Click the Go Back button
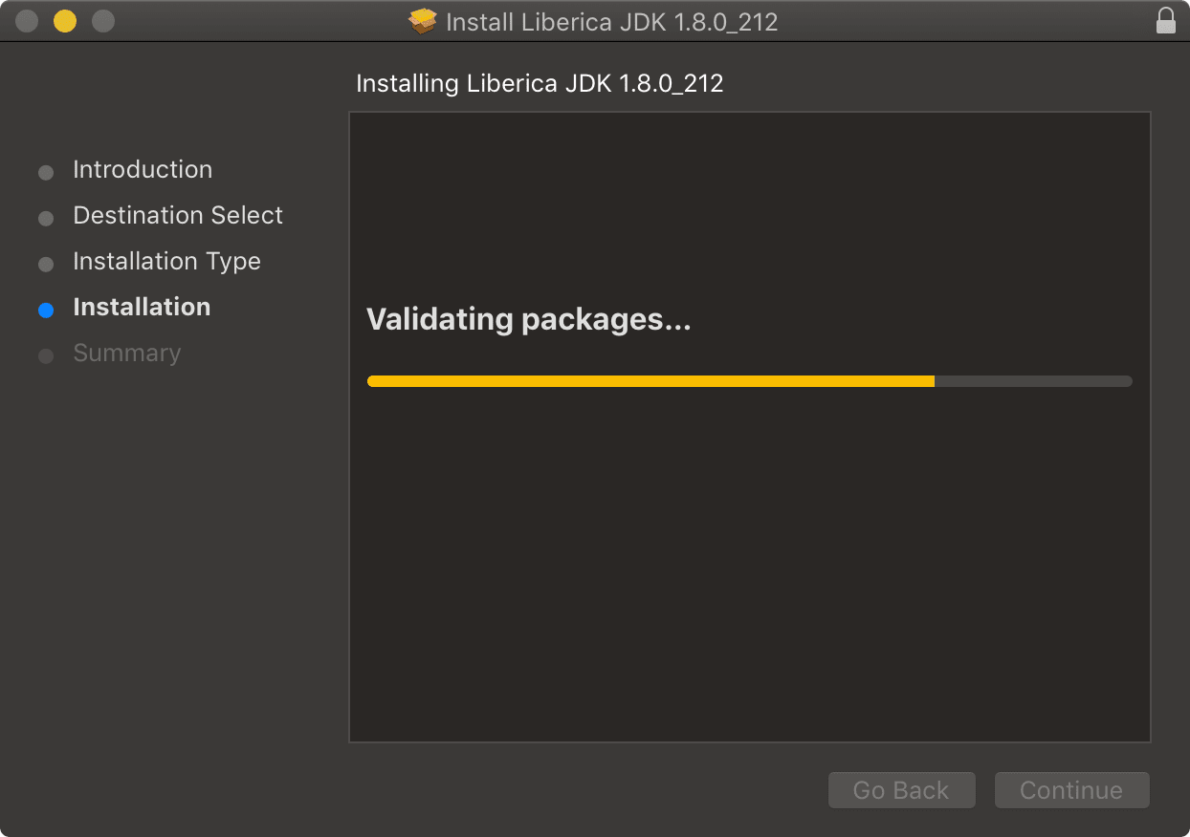The height and width of the screenshot is (837, 1190). coord(901,790)
